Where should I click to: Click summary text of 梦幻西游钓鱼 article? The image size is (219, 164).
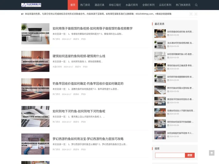pyautogui.click(x=90, y=144)
